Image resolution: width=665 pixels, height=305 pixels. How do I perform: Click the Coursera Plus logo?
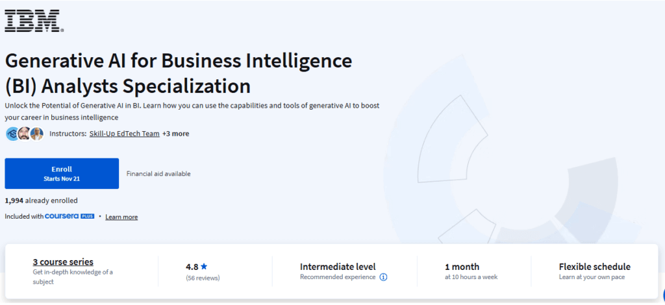coord(69,216)
